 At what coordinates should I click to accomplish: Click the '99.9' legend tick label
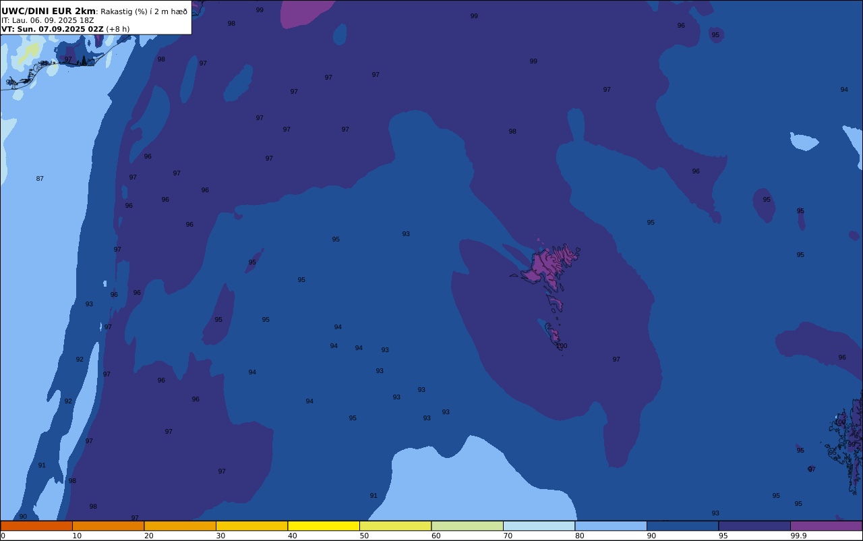798,536
